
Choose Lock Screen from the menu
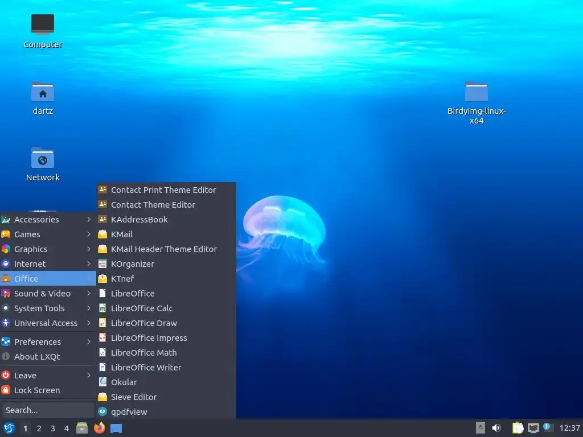48,390
